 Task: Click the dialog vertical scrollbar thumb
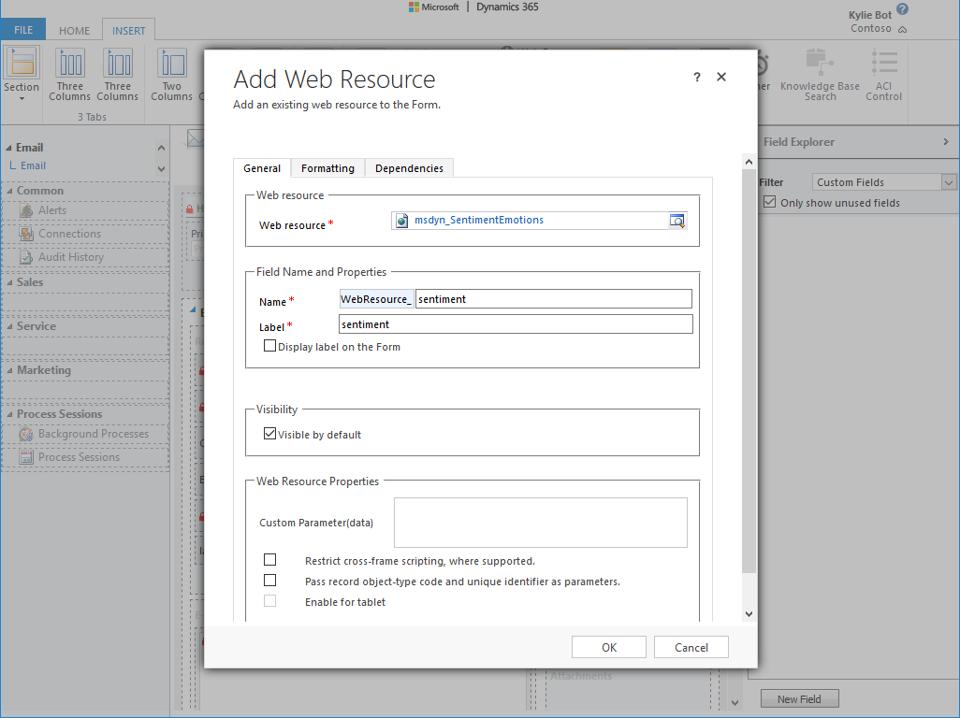[749, 372]
